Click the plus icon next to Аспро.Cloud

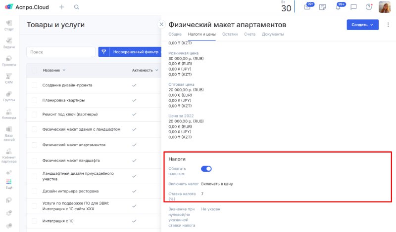click(x=61, y=7)
